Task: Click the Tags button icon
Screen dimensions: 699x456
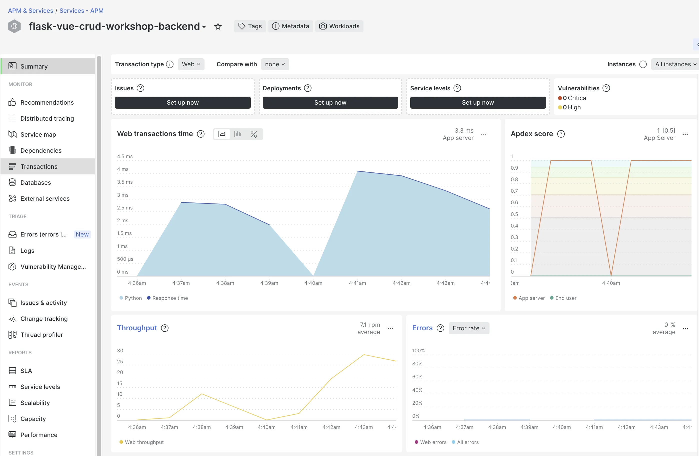Action: pyautogui.click(x=241, y=26)
